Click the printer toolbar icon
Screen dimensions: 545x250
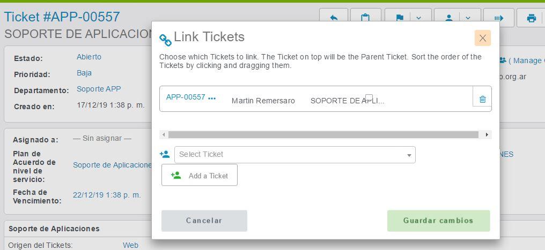coord(531,18)
